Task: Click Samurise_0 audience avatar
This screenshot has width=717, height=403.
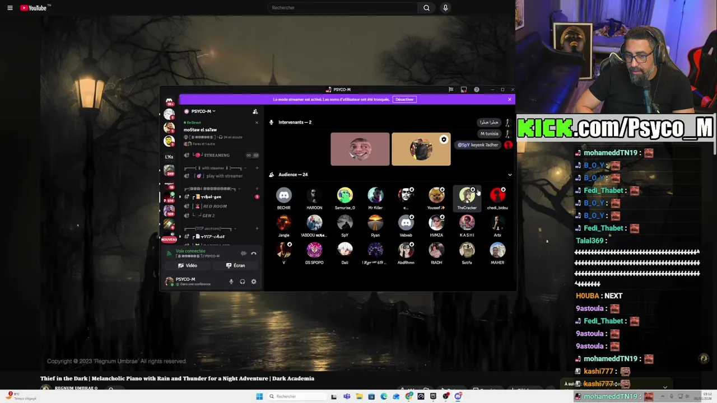Action: coord(345,195)
